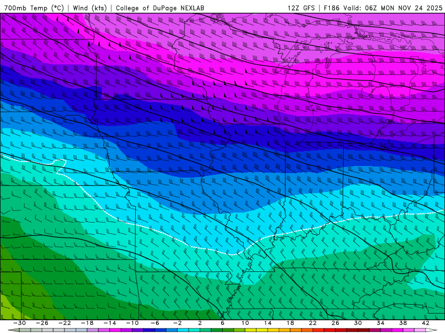The height and width of the screenshot is (333, 445).
Task: Click the 38 legend value
Action: point(403,323)
